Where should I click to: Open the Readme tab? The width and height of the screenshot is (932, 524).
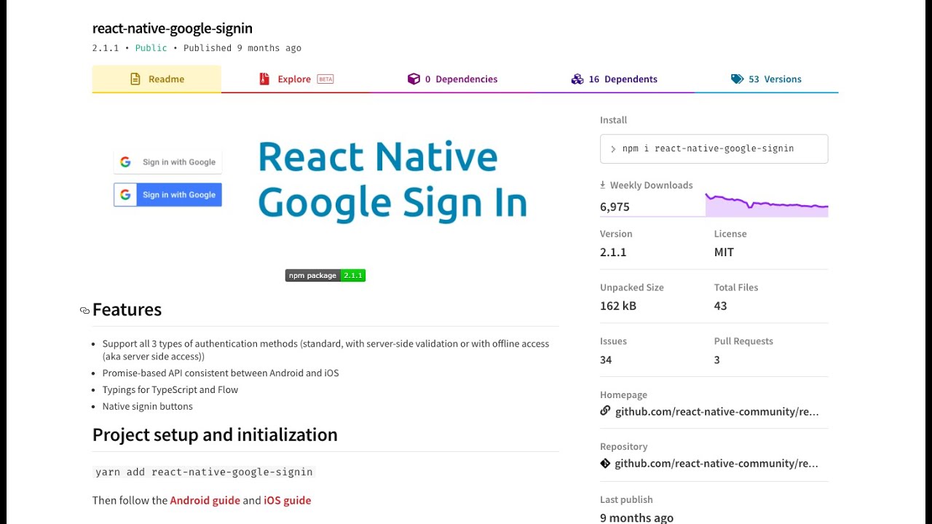pos(157,79)
